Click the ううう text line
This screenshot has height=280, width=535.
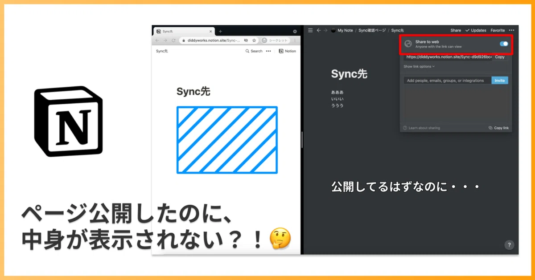pos(337,106)
